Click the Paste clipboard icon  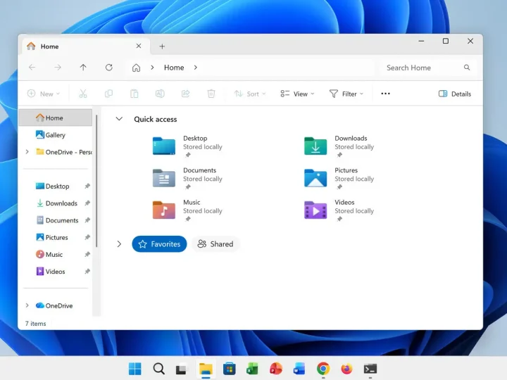point(134,94)
